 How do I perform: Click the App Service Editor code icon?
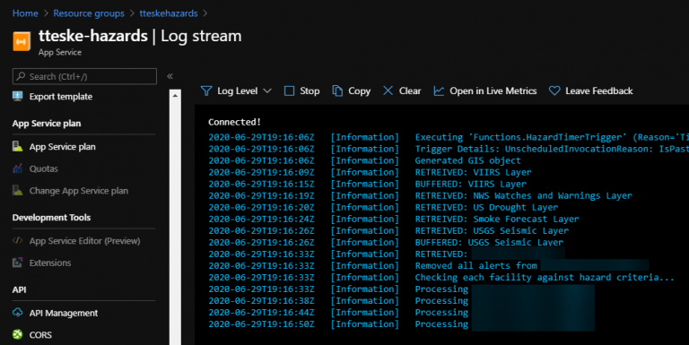click(x=18, y=240)
